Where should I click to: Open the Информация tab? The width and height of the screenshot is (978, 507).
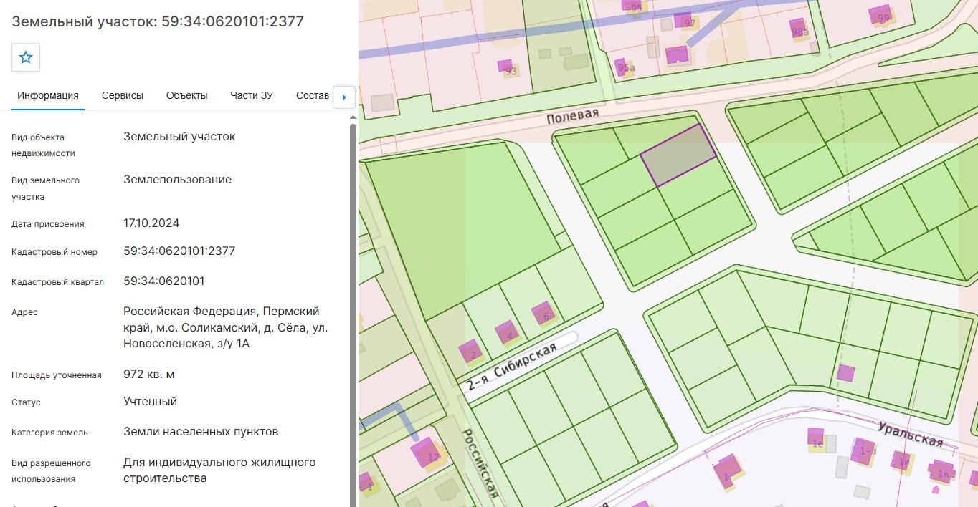[x=48, y=95]
